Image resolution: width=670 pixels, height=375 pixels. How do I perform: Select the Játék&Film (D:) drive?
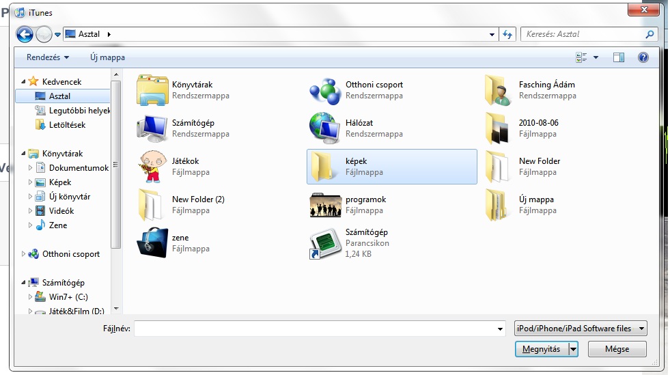(70, 311)
